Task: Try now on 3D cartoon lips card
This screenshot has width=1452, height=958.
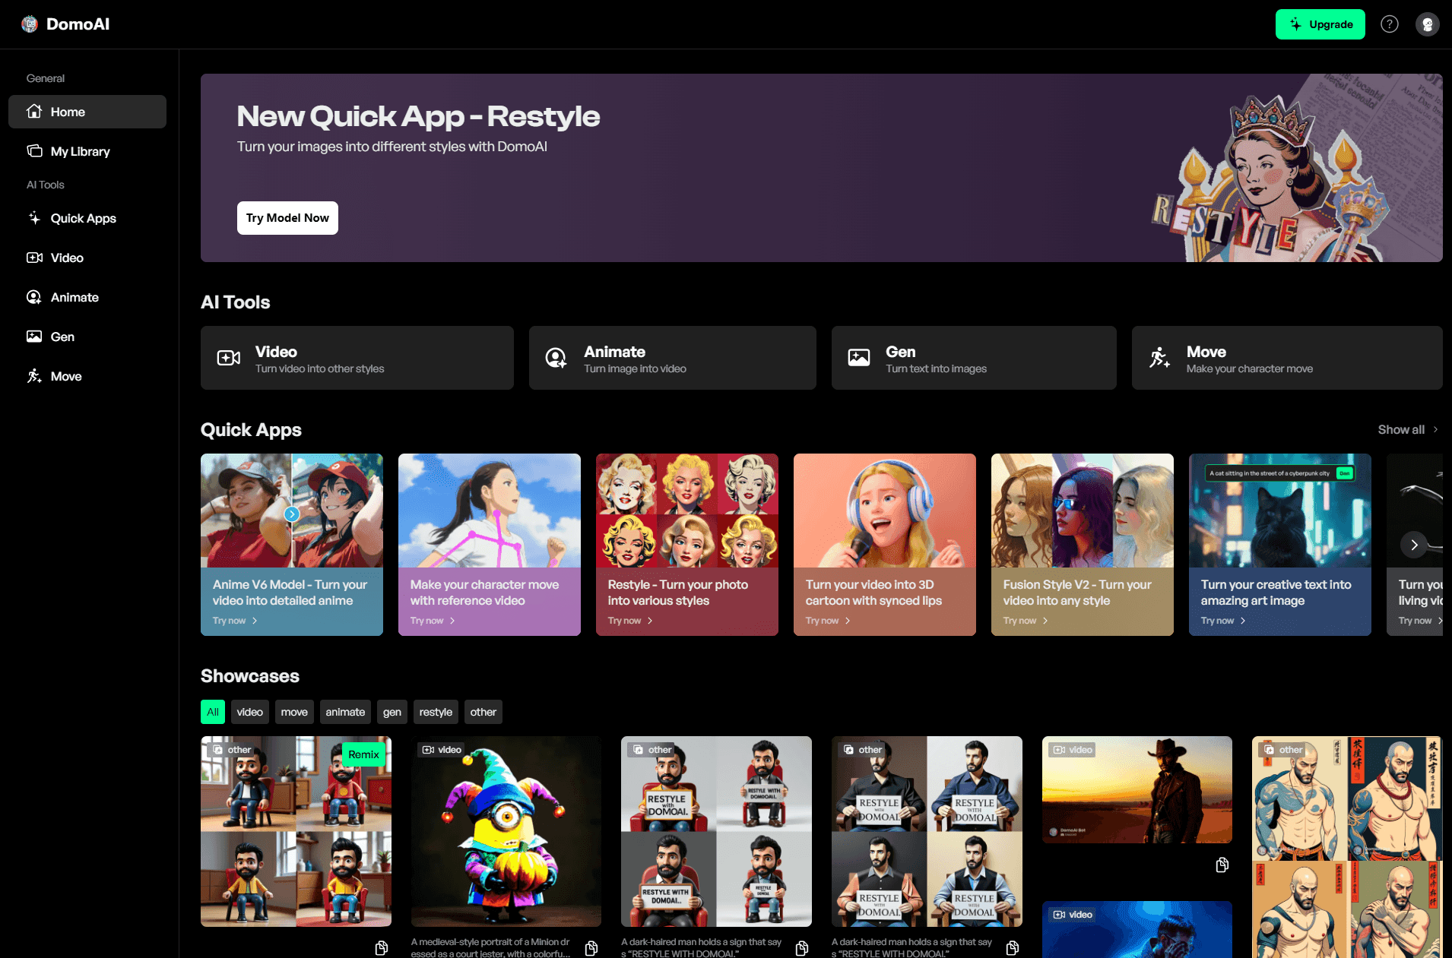Action: pos(828,621)
